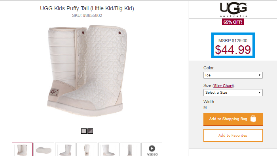This screenshot has height=156, width=277.
Task: Click the main UGG boots product image
Action: tap(87, 71)
